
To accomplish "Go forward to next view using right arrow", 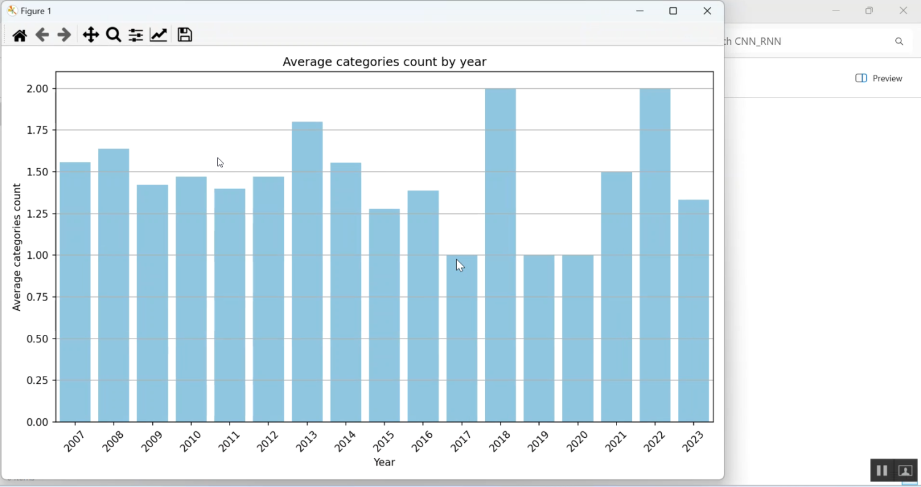I will (x=64, y=35).
